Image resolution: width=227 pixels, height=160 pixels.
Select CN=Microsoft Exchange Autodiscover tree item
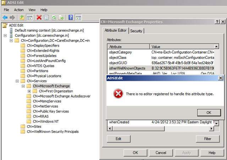point(61,96)
